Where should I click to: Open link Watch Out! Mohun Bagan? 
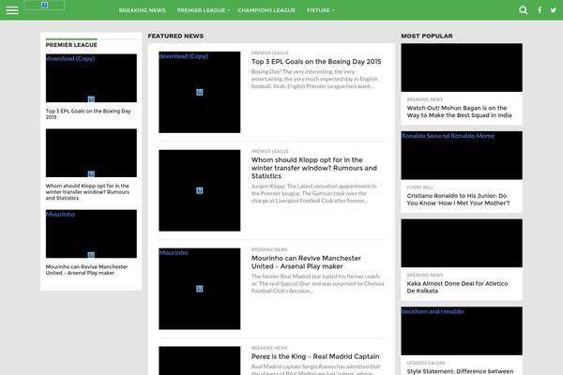point(459,112)
